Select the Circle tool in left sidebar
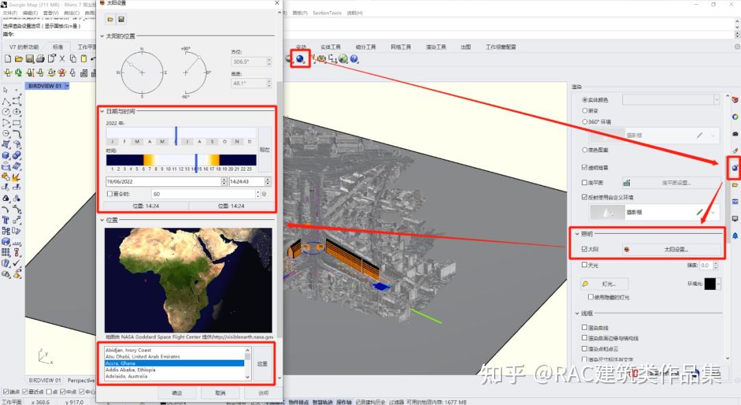The height and width of the screenshot is (405, 741). click(x=5, y=112)
